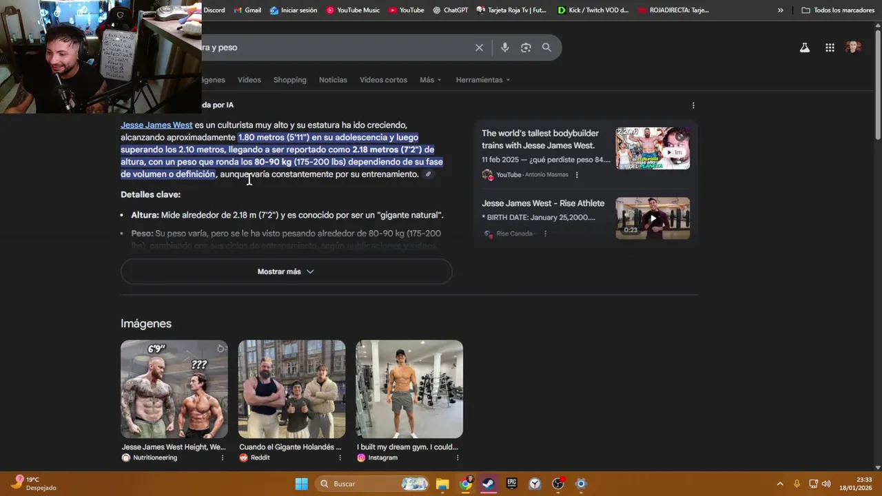882x496 pixels.
Task: Clear the search box with the X icon
Action: coord(479,48)
